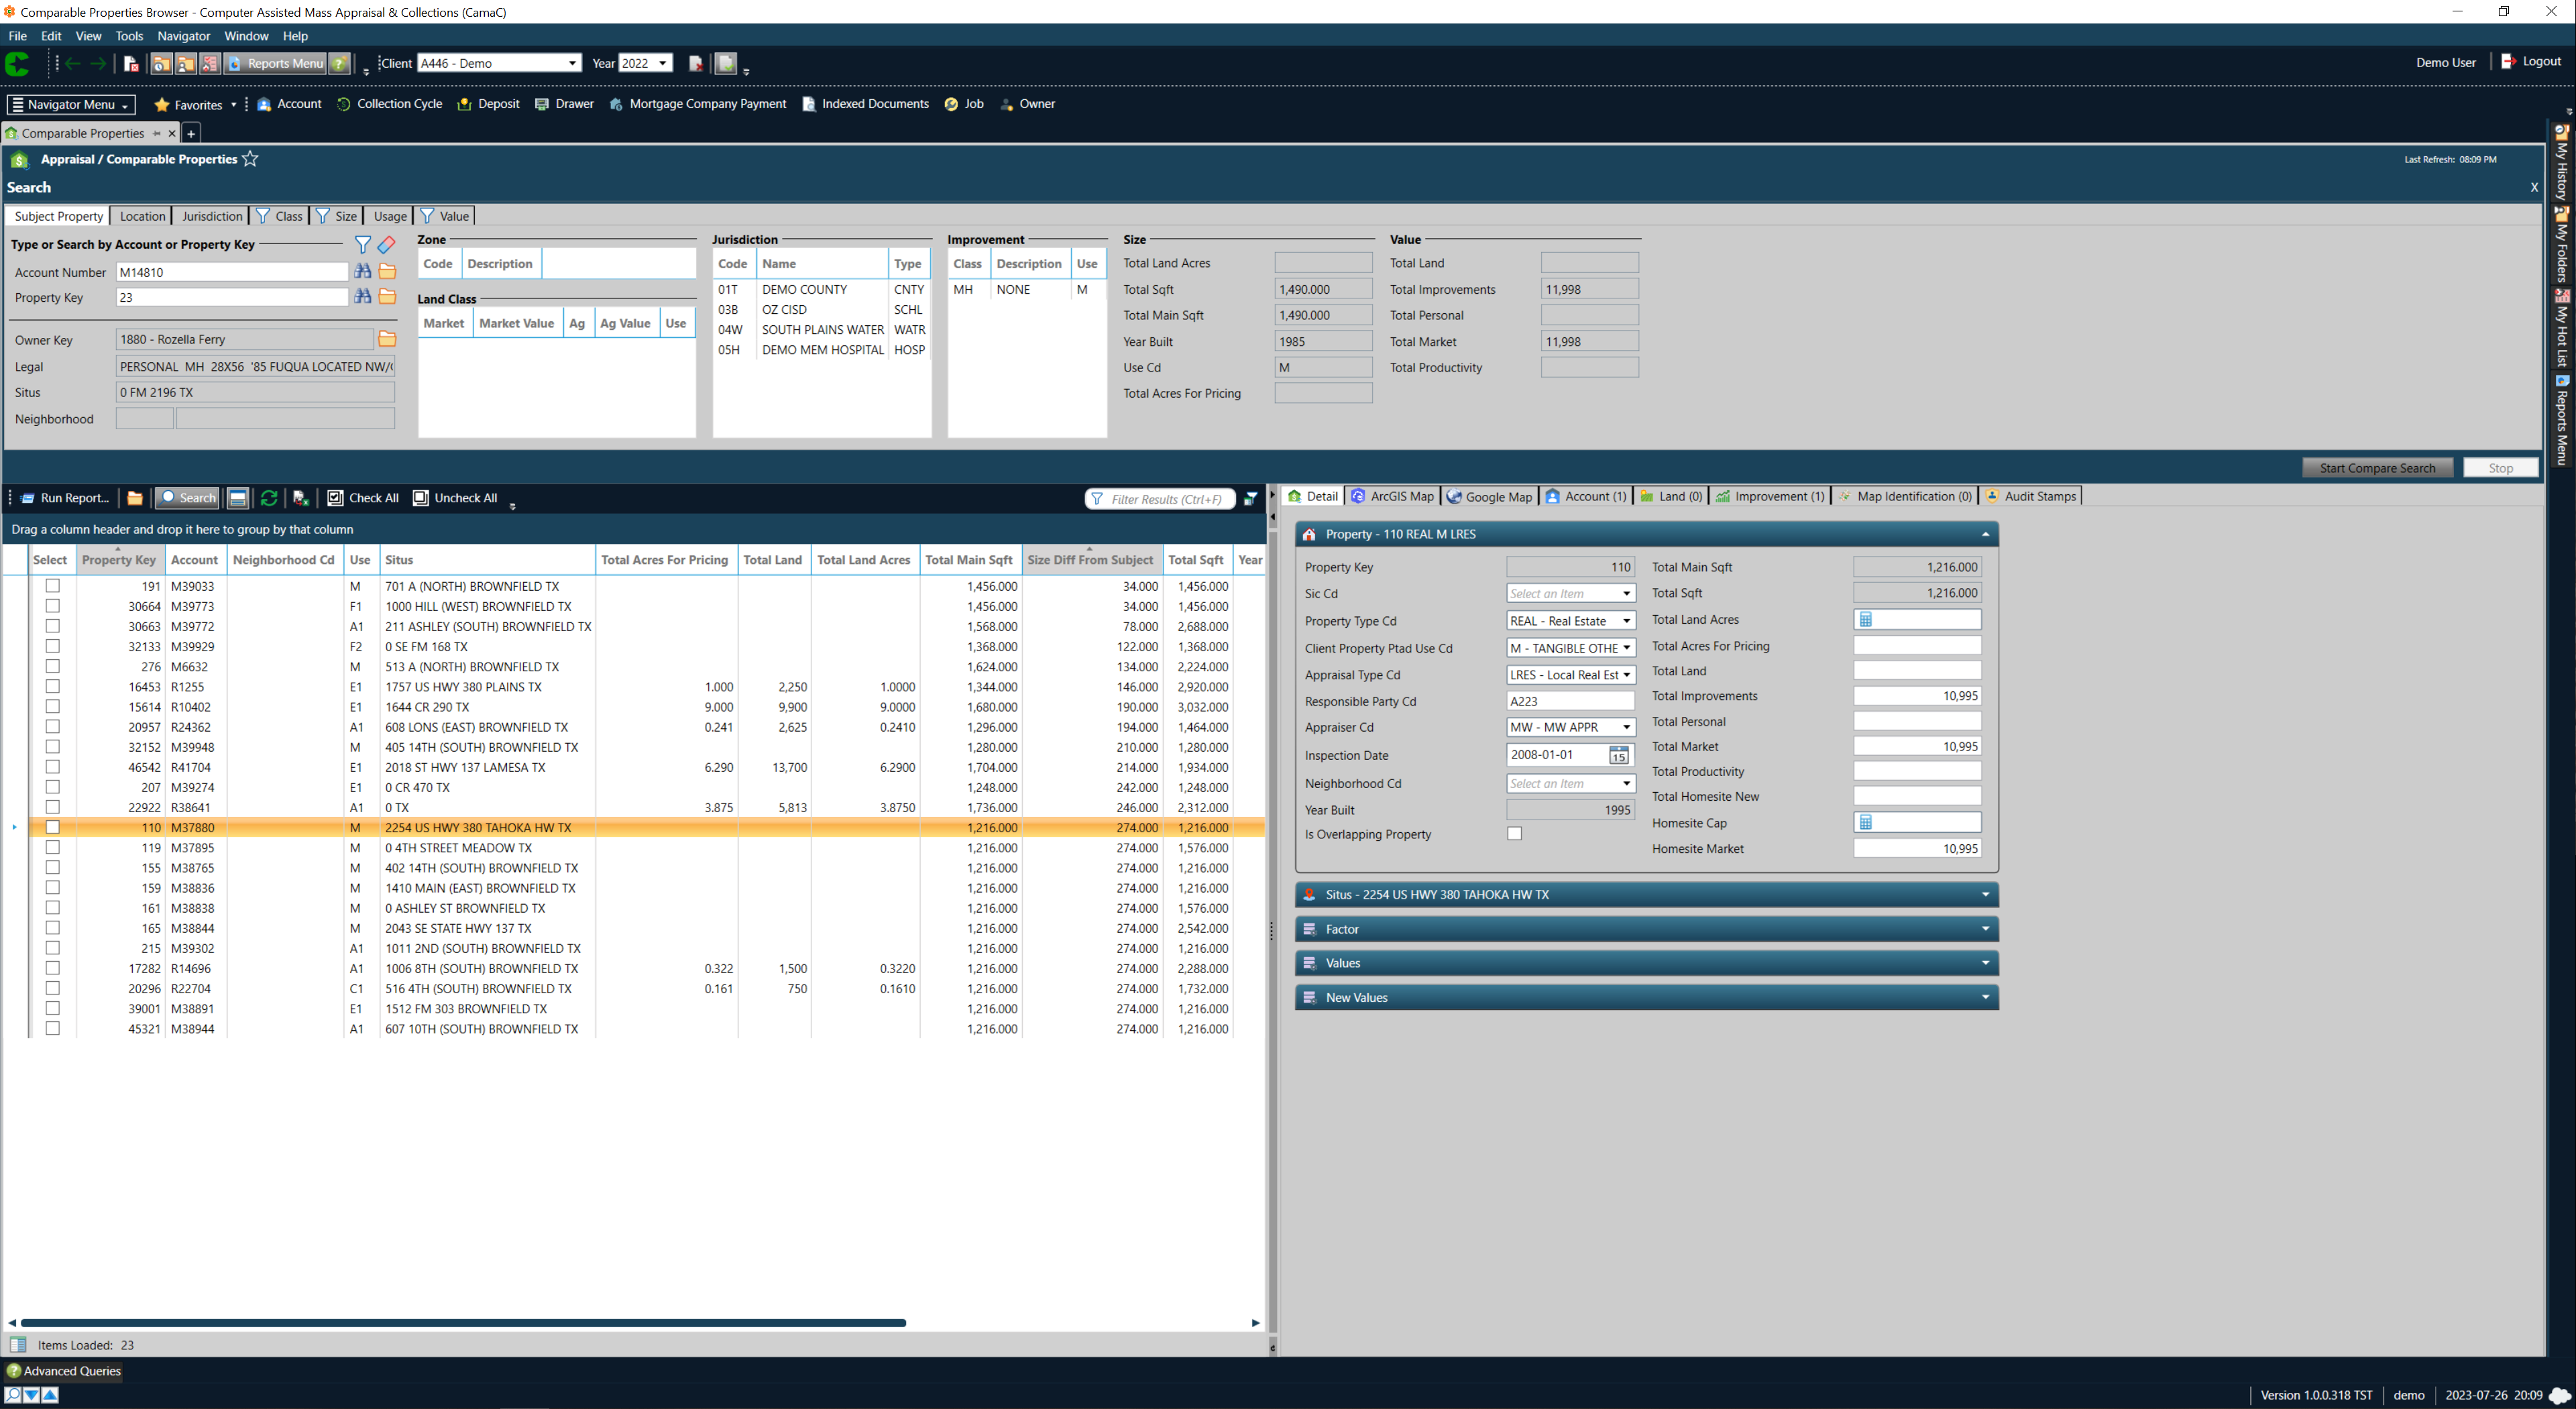Click funnel filter icon beside eraser
Viewport: 2576px width, 1409px height.
(363, 244)
